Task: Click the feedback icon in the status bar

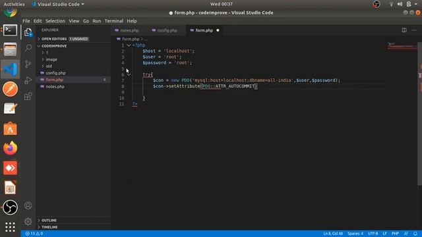Action: tap(406, 234)
